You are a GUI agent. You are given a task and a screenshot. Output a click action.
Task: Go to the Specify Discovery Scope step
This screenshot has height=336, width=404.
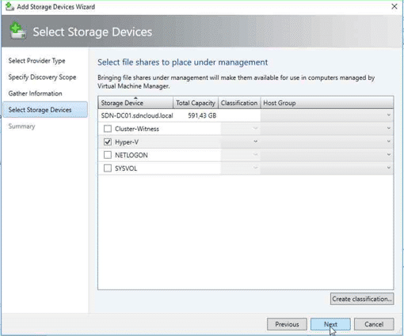click(42, 77)
